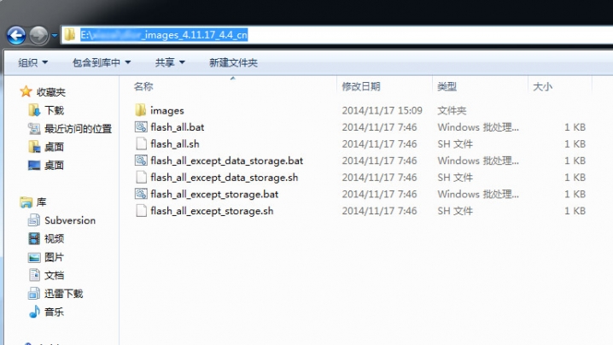The height and width of the screenshot is (345, 613).
Task: Click the greyed Forward navigation arrow
Action: pyautogui.click(x=38, y=36)
